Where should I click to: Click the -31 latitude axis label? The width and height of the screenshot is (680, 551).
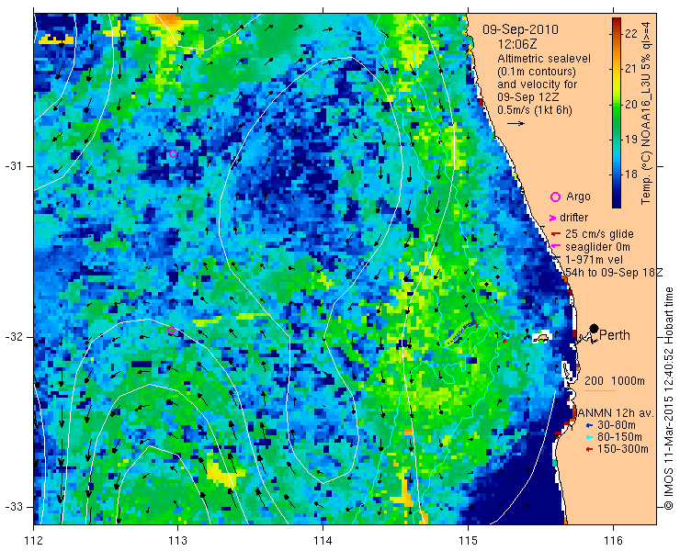[x=13, y=166]
